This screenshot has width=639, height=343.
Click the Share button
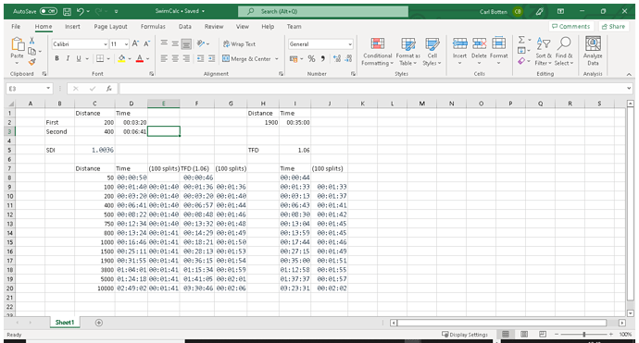point(613,27)
